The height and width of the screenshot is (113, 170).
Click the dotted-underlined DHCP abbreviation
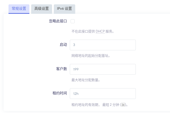[100, 32]
